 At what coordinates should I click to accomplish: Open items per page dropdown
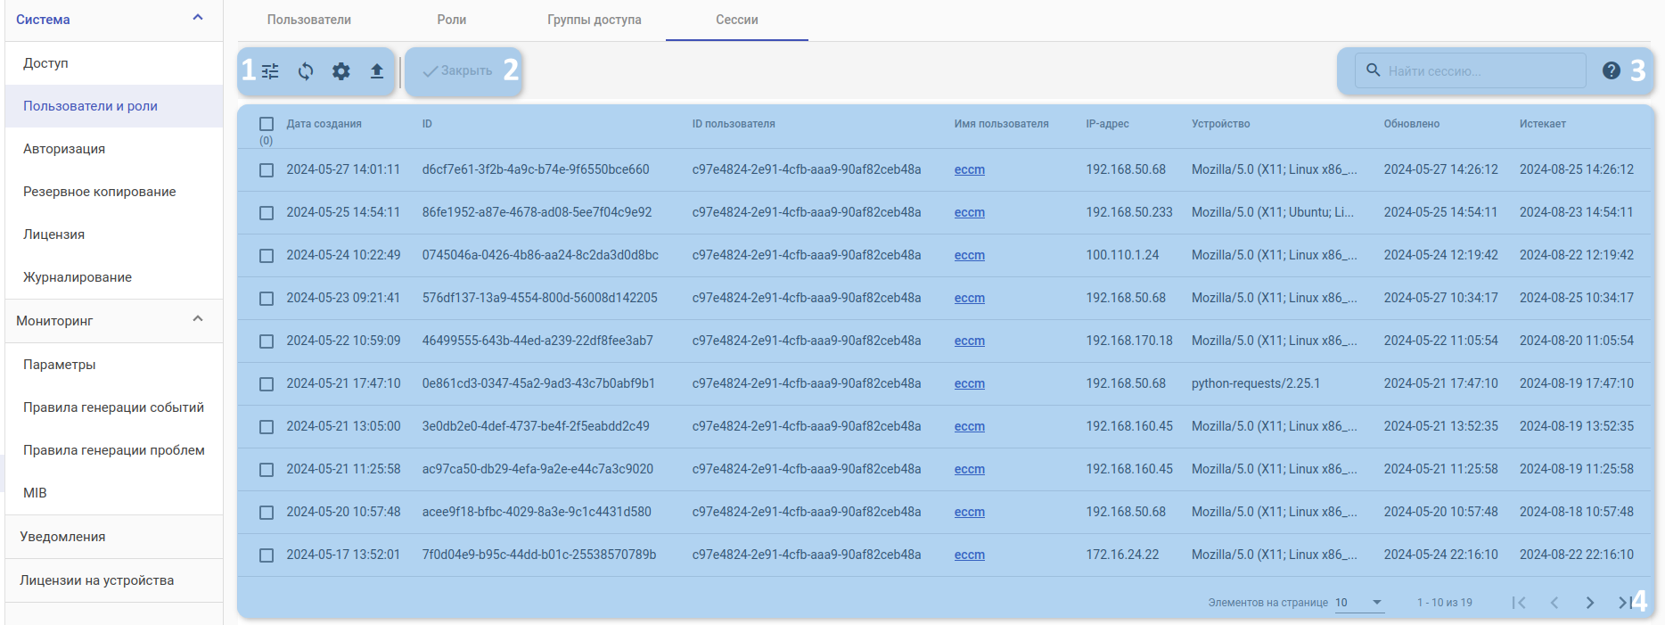pyautogui.click(x=1358, y=603)
